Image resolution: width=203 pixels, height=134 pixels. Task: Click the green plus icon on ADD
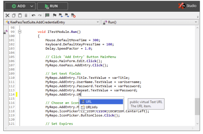(14, 6)
